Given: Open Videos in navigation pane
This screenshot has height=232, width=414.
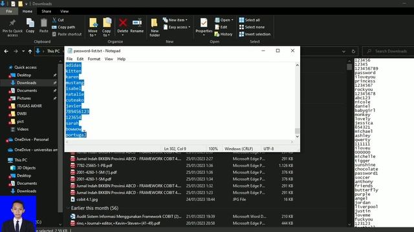Looking at the screenshot, I should click(23, 130).
